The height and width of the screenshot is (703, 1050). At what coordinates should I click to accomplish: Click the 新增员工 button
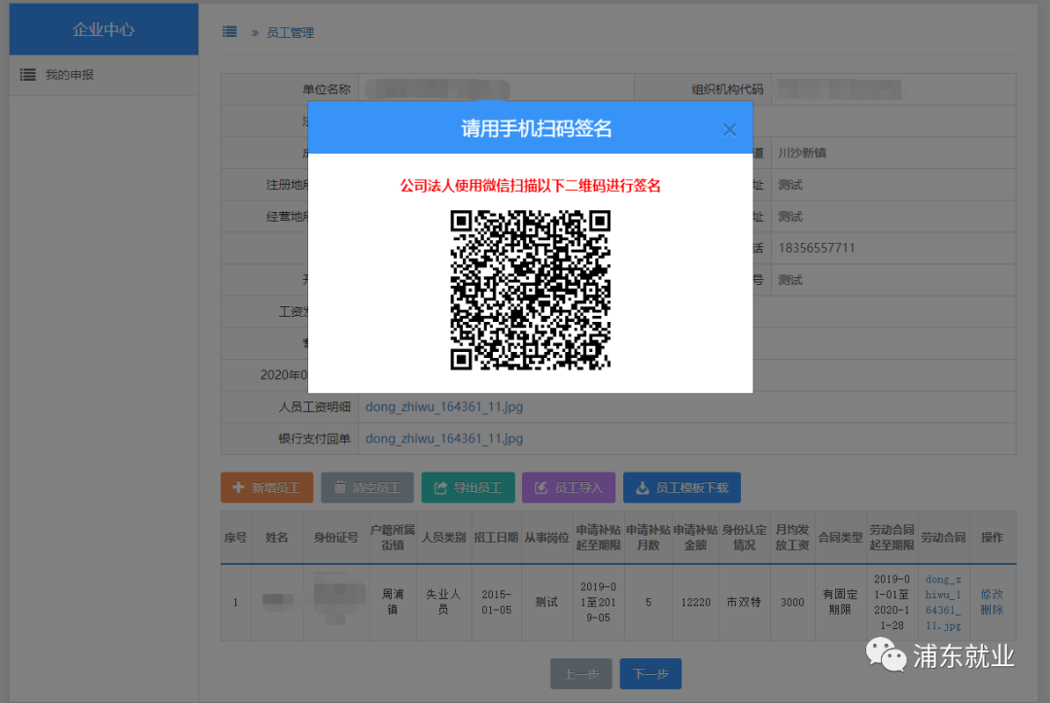click(x=266, y=487)
